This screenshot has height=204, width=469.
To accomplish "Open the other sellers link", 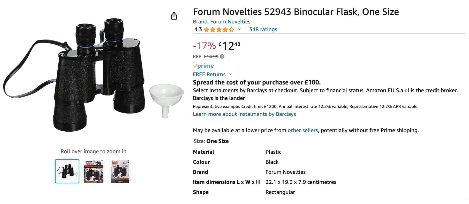I will [302, 130].
